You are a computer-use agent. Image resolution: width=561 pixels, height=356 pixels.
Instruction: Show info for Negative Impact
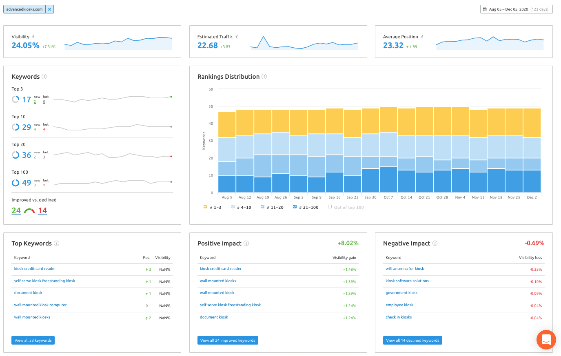[x=435, y=243]
